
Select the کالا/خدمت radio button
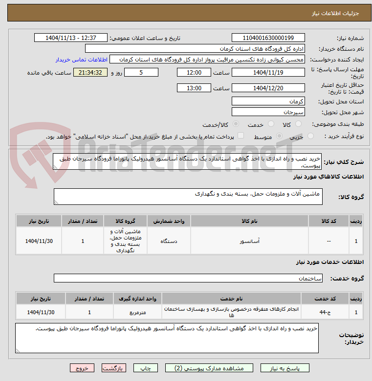point(236,124)
